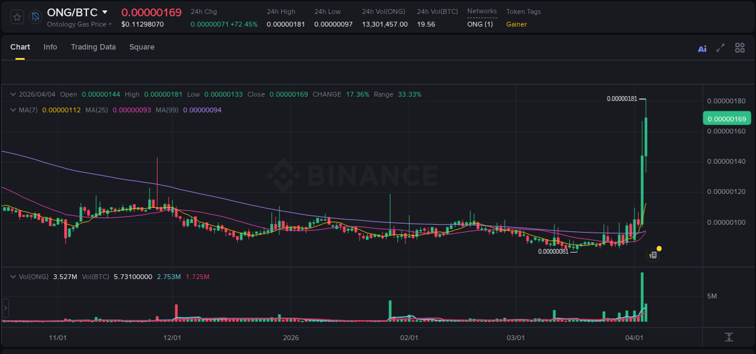Collapse the OHLC candle info row

(12, 94)
